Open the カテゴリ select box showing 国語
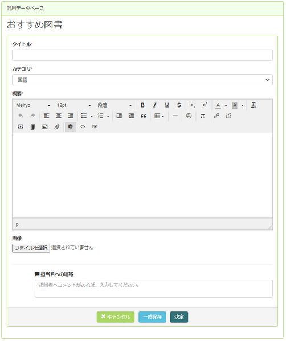 tap(142, 80)
